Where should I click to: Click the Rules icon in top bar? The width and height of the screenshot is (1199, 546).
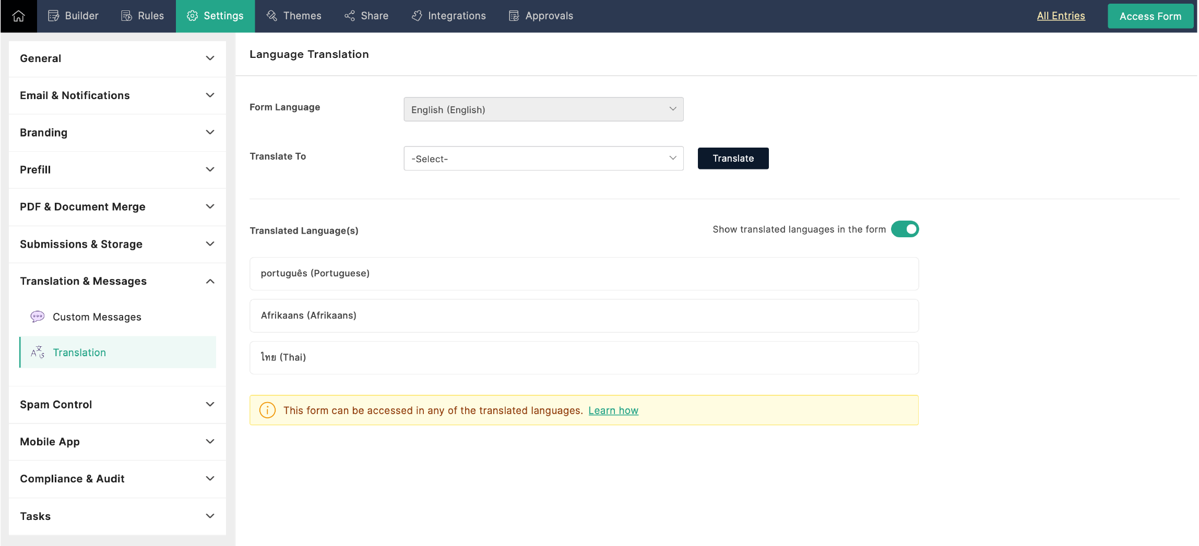pos(126,16)
